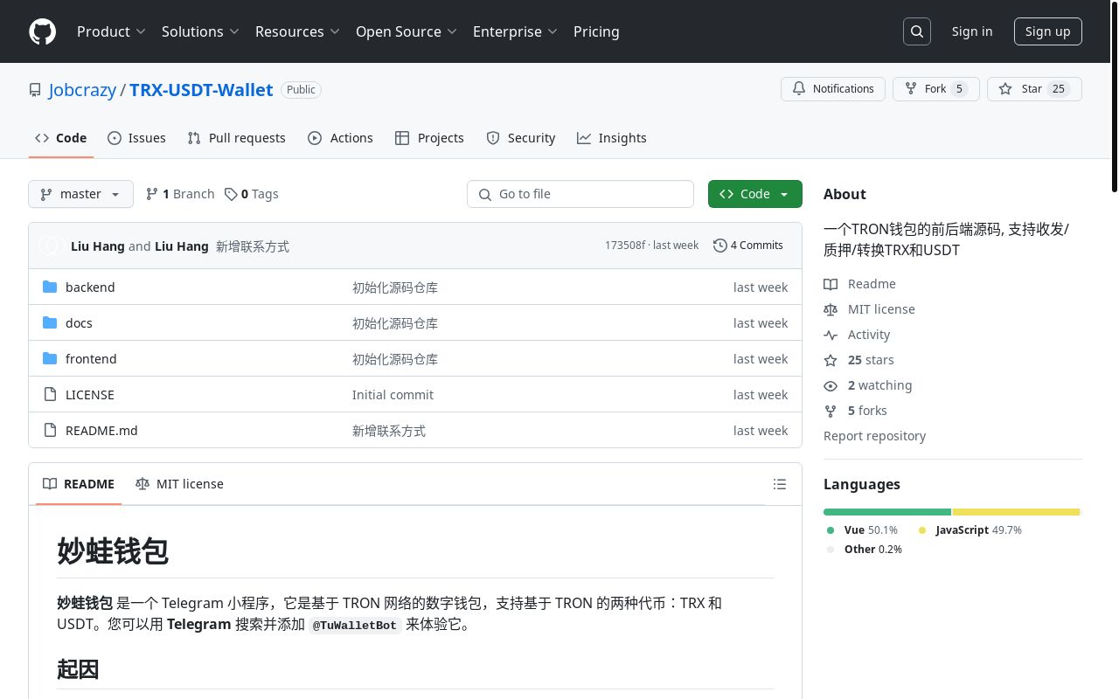
Task: Open the header search magnifier icon
Action: coord(916,31)
